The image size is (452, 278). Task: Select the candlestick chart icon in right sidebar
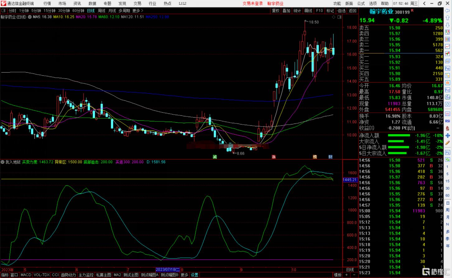click(448, 53)
